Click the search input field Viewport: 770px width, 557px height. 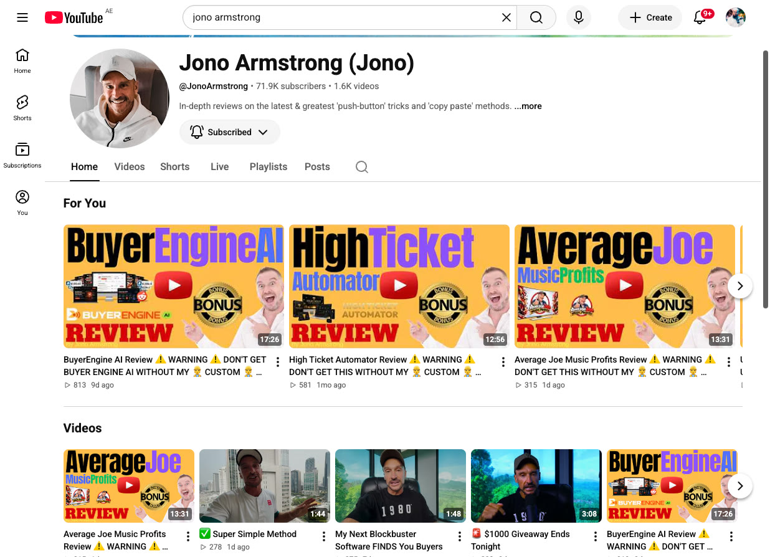(x=345, y=17)
